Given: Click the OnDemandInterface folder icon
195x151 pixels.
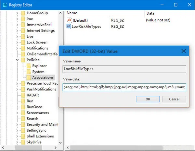Looking at the screenshot, I should 23,54.
